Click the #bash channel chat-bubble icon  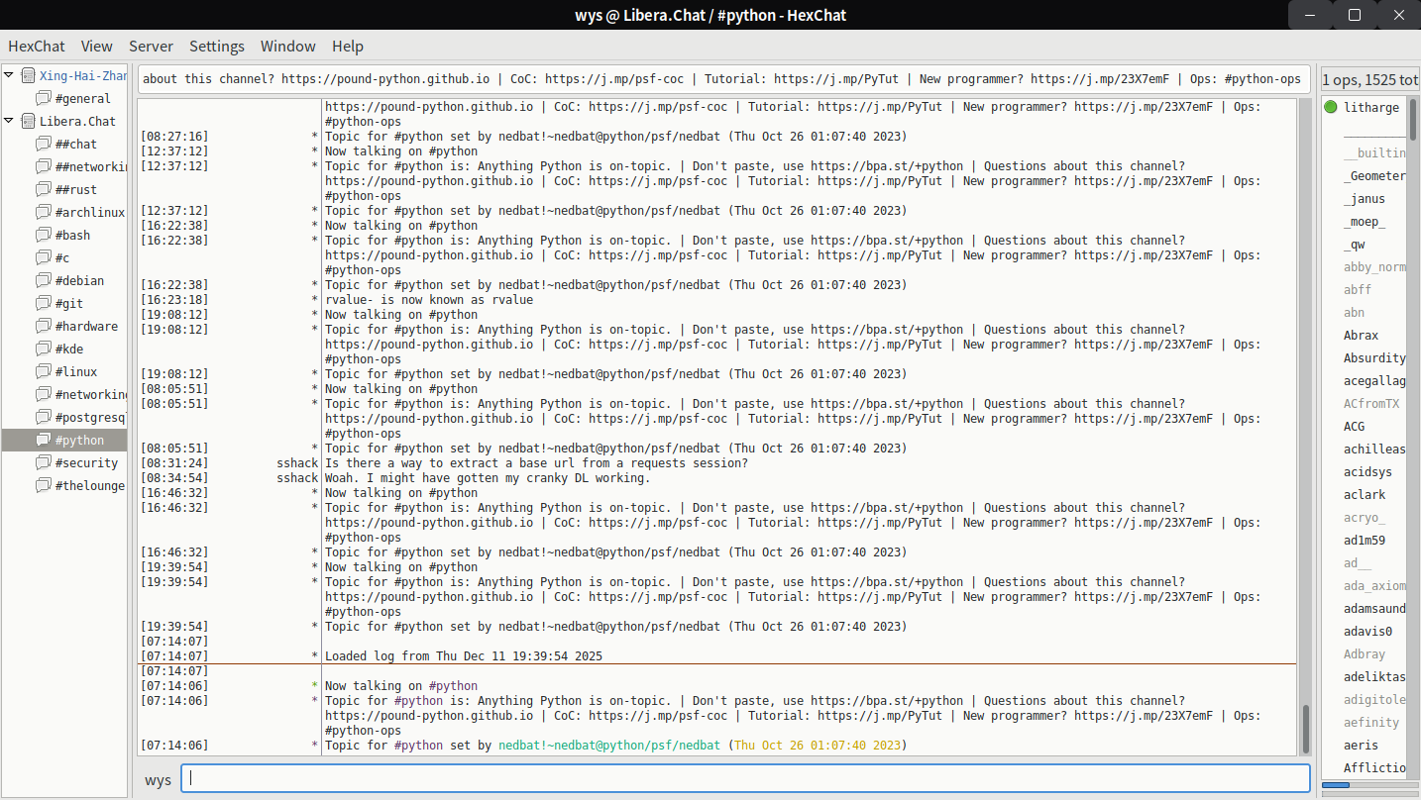click(x=43, y=235)
